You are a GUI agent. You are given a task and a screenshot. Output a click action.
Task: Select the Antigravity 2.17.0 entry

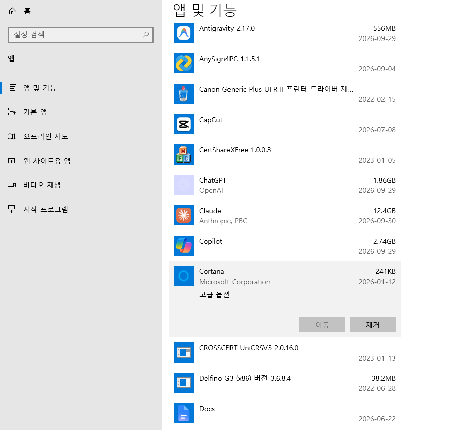point(227,29)
